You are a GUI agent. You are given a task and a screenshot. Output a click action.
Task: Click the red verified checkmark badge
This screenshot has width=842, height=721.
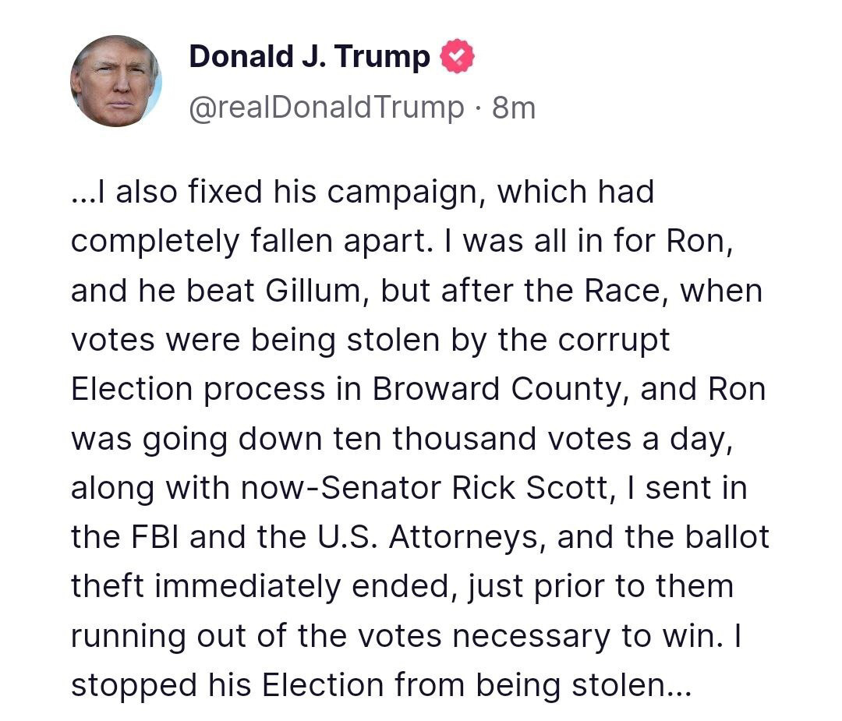point(457,56)
